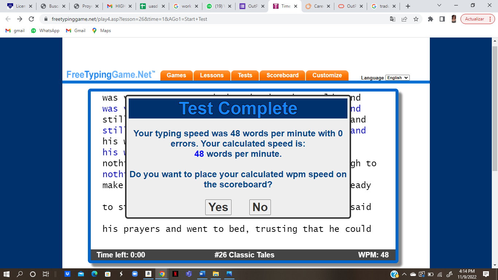Open the gmail bookmark

pyautogui.click(x=15, y=31)
